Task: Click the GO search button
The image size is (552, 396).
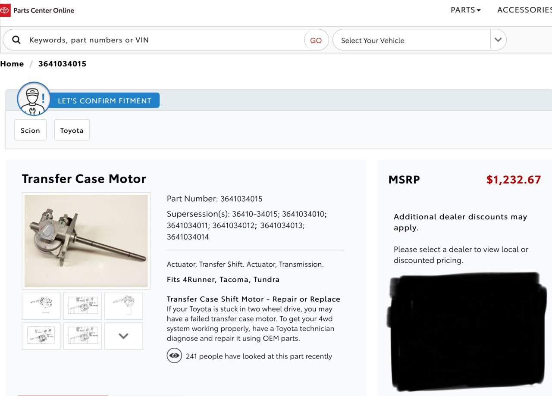Action: (316, 40)
